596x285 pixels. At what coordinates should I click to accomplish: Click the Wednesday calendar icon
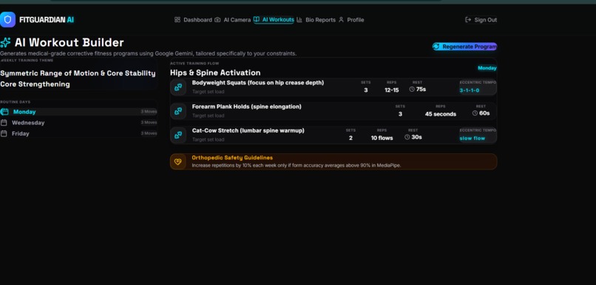(4, 123)
